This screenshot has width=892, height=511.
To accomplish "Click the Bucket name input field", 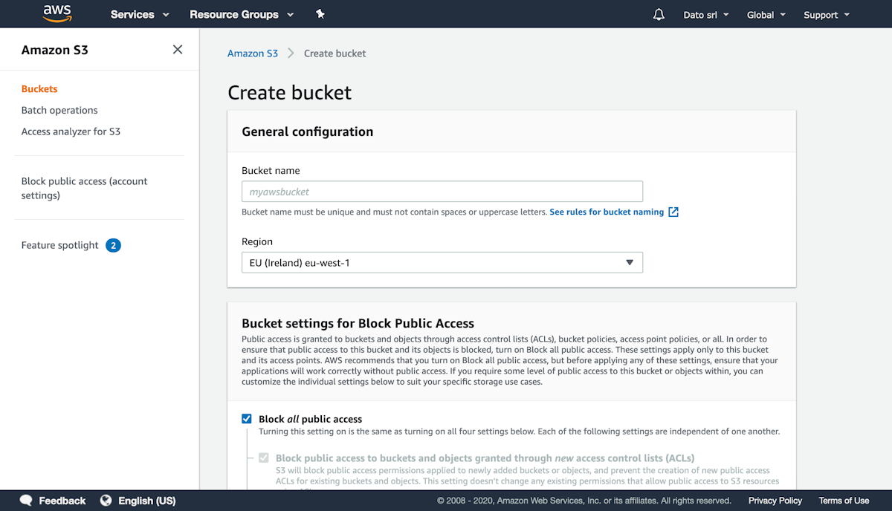I will click(442, 192).
